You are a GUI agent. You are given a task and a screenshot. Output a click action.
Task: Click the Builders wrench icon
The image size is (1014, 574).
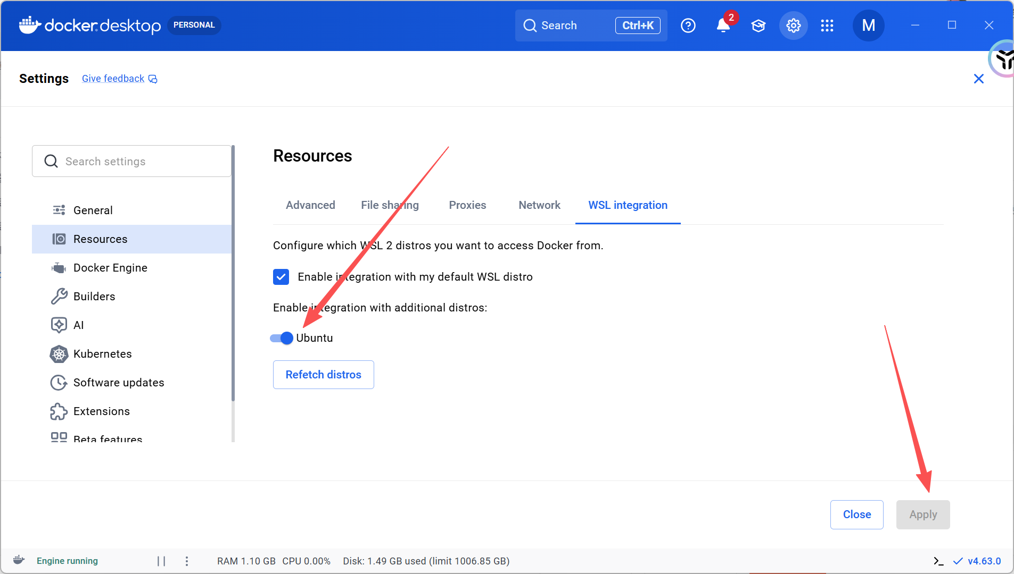59,297
